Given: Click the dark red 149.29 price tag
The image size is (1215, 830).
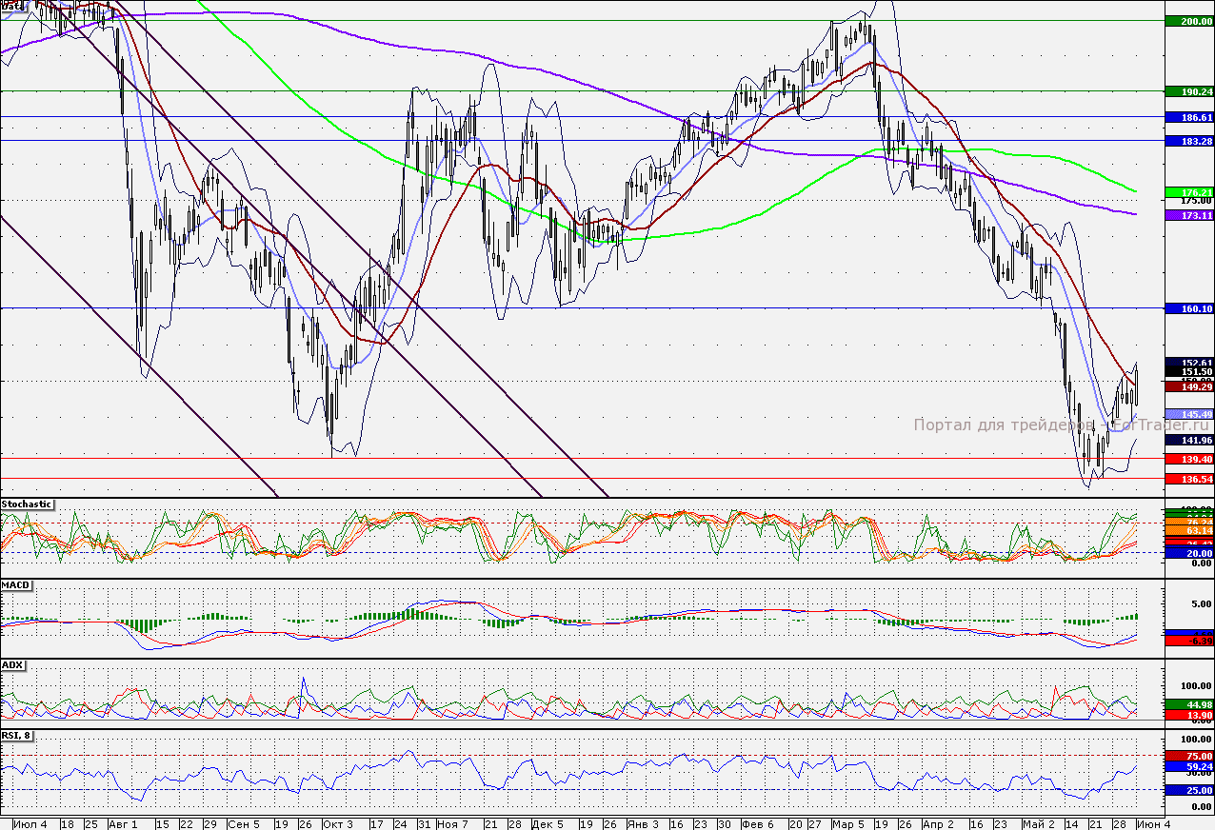Looking at the screenshot, I should tap(1189, 387).
